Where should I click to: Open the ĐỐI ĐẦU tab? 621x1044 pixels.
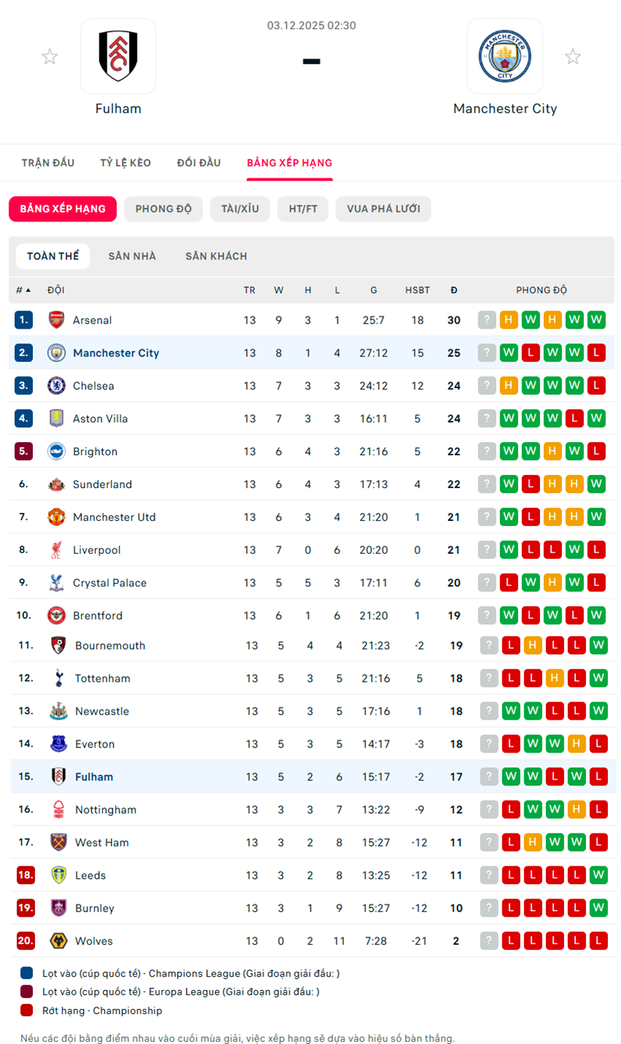199,163
